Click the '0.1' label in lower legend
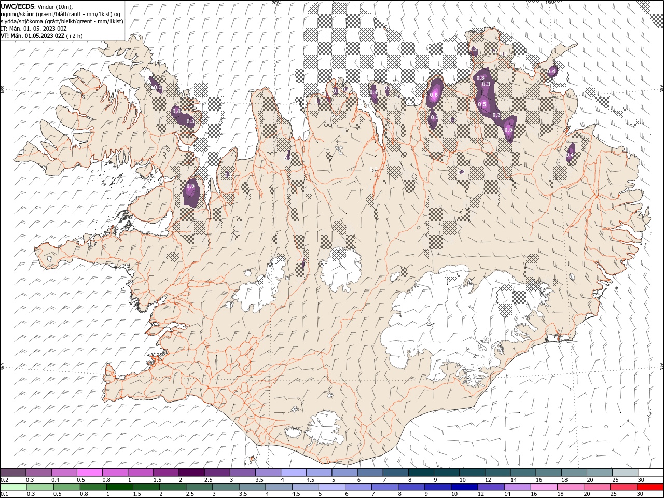The width and height of the screenshot is (664, 498). 4,494
